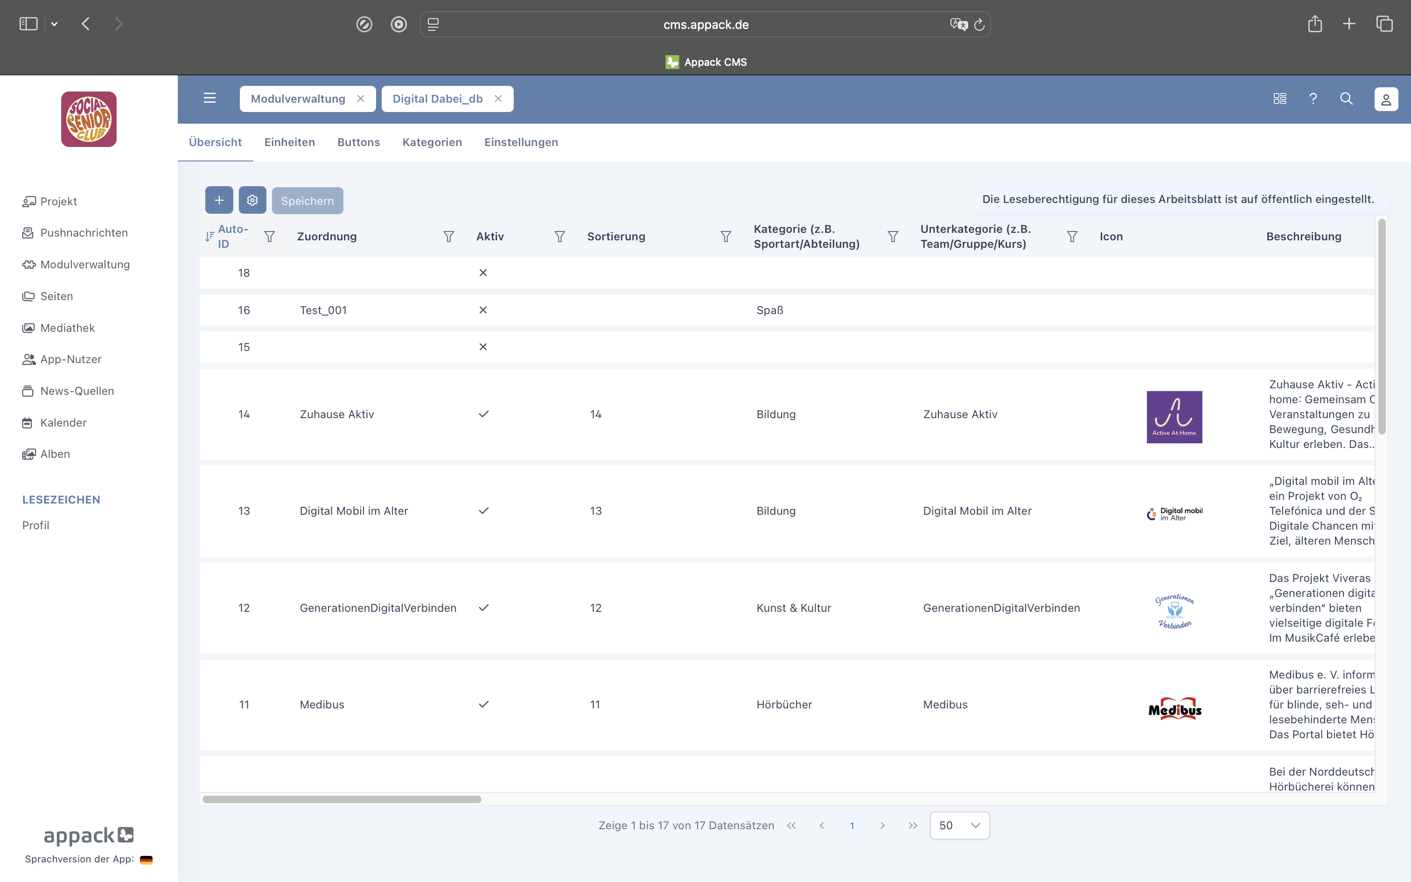Image resolution: width=1411 pixels, height=882 pixels.
Task: Click the horizontal table scrollbar
Action: tap(342, 799)
